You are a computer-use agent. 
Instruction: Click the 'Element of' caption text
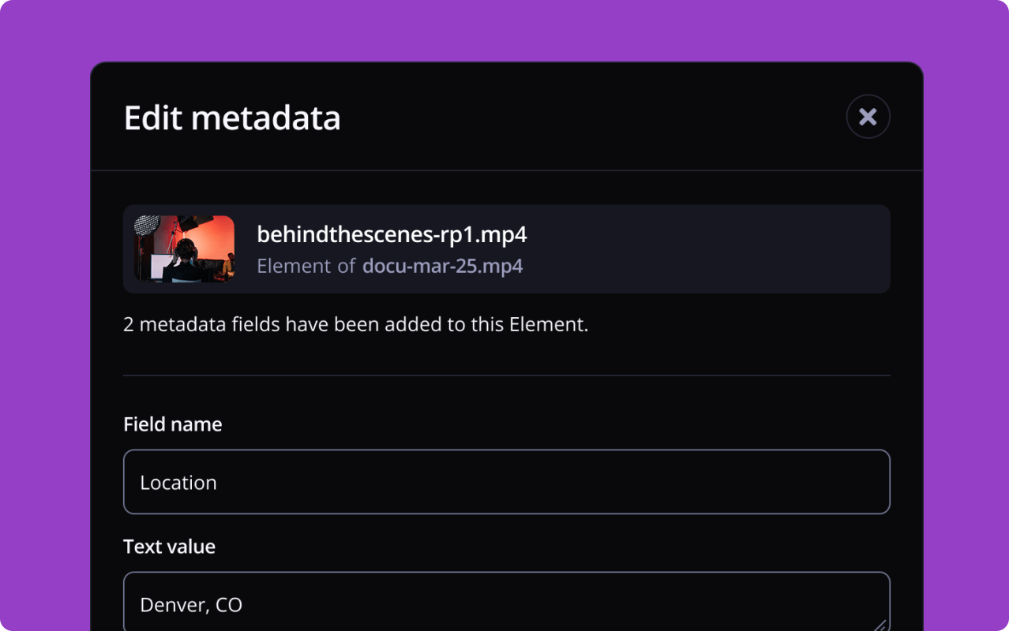tap(306, 266)
